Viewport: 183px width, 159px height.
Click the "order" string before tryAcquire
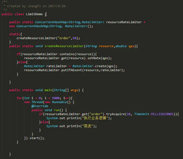[96, 114]
